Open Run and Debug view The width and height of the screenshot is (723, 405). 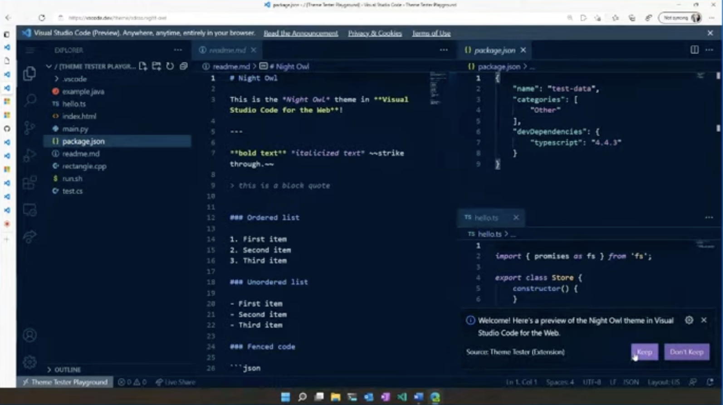pyautogui.click(x=29, y=156)
